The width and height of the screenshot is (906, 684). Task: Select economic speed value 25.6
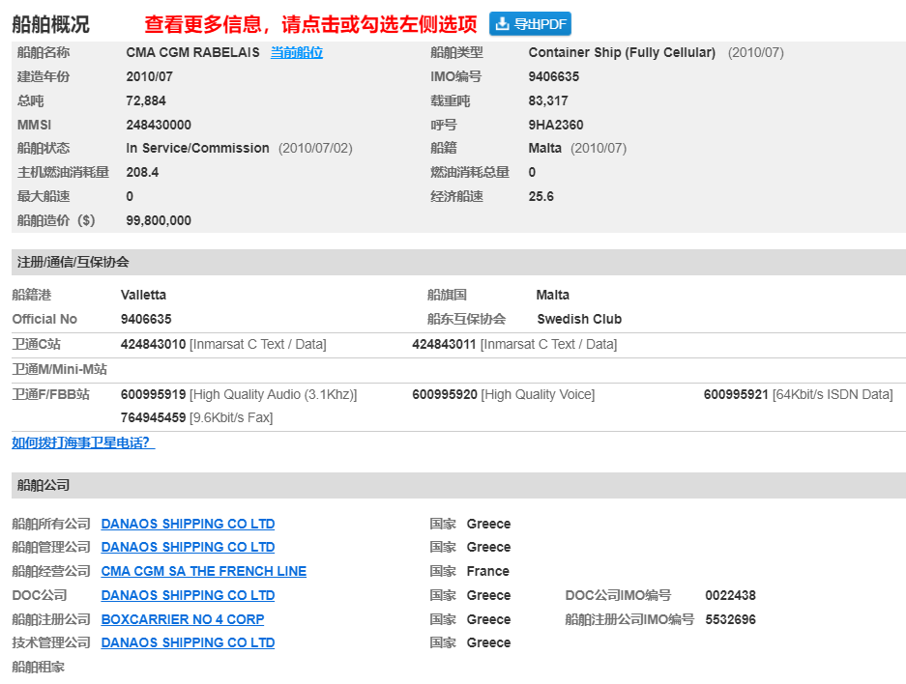tap(541, 196)
